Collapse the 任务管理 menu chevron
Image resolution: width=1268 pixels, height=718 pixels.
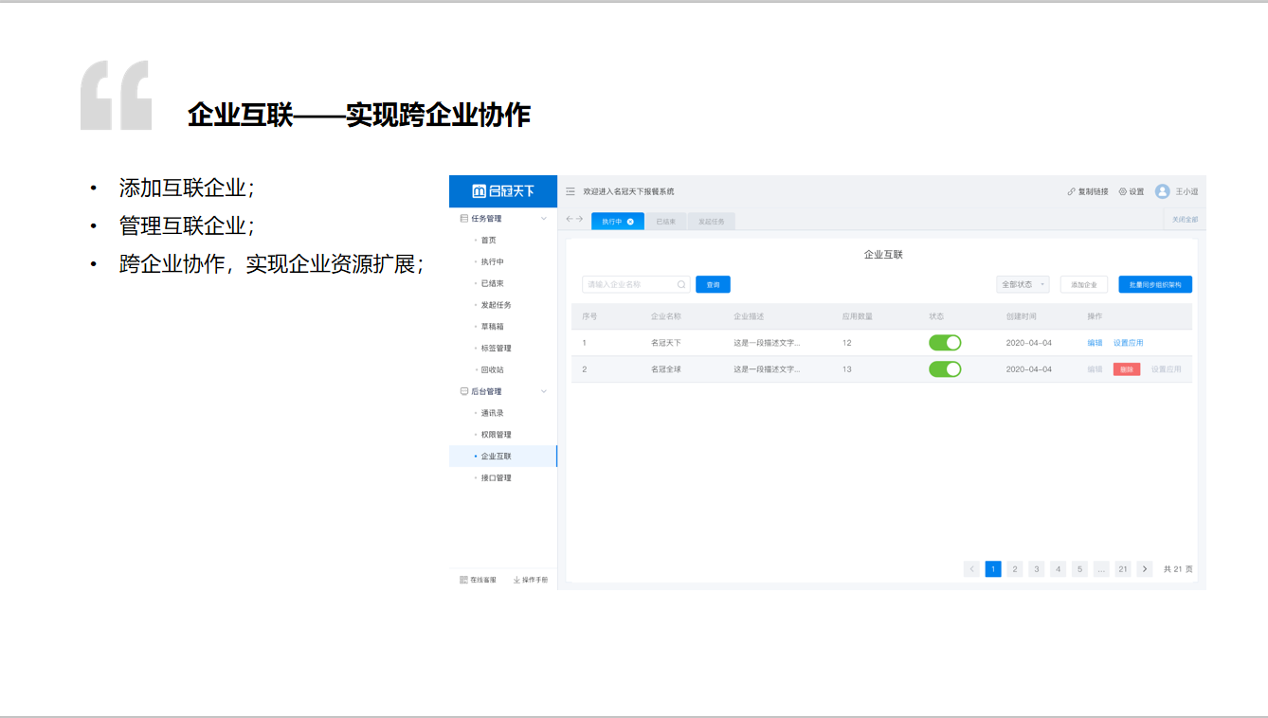pos(544,219)
